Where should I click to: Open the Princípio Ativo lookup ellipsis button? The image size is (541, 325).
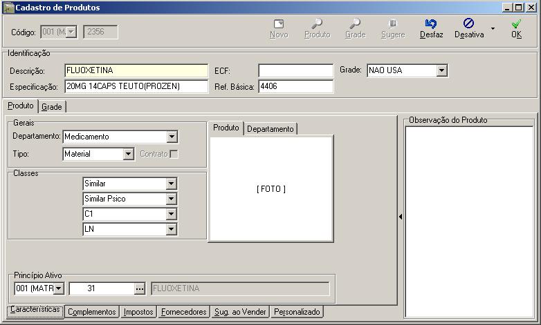click(139, 288)
